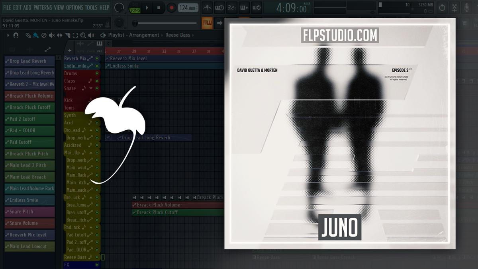Image resolution: width=478 pixels, height=269 pixels.
Task: Select the Magnet snap tool in the Playlist toolbar
Action: (x=15, y=35)
